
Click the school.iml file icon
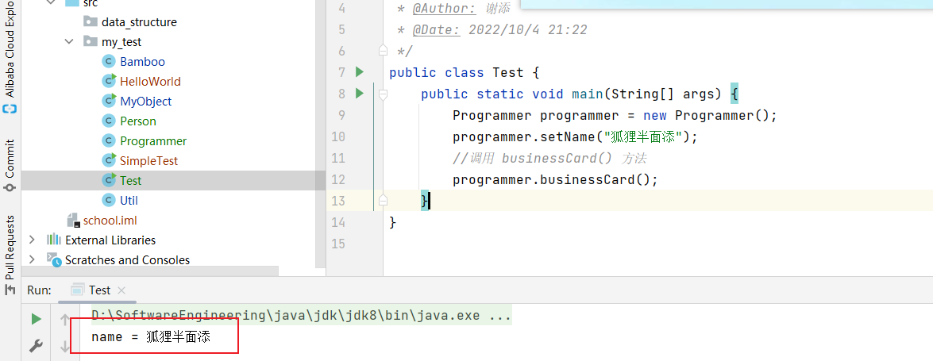click(72, 220)
